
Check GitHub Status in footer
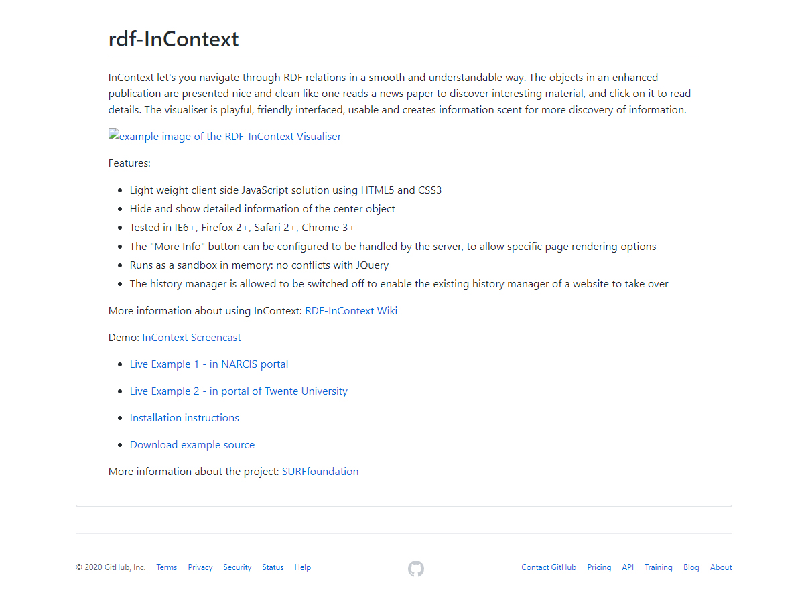[273, 567]
